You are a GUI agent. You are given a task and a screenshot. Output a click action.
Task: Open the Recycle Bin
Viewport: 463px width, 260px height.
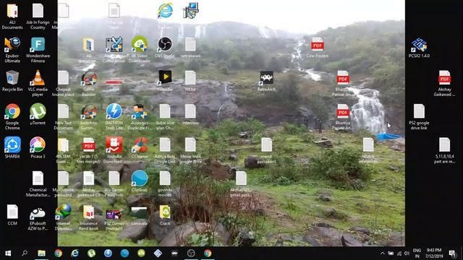(x=12, y=78)
